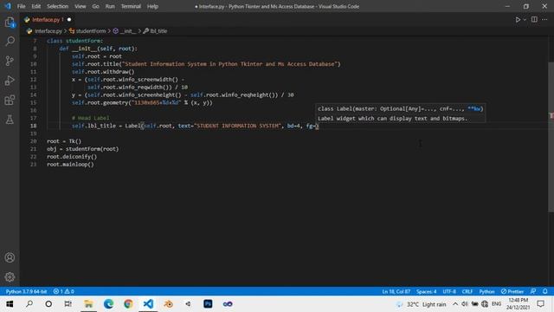Open Photoshop from taskbar
The image size is (554, 312).
pos(208,304)
